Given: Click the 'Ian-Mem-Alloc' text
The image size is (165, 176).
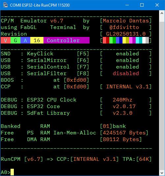Looking at the screenshot, I should (75, 133).
